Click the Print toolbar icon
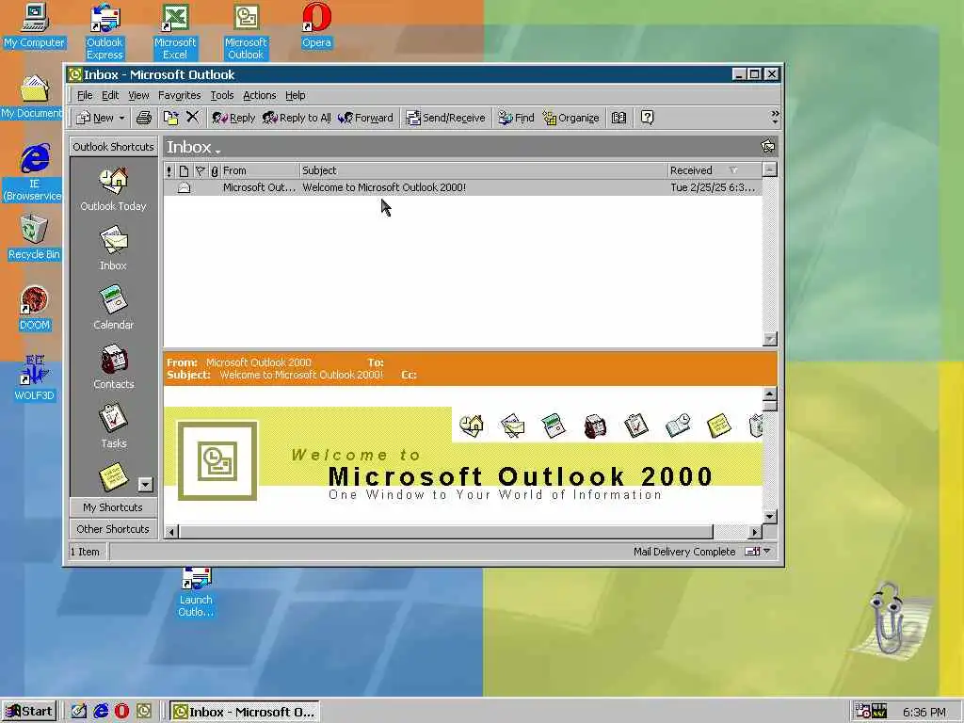The width and height of the screenshot is (964, 723). (x=144, y=118)
